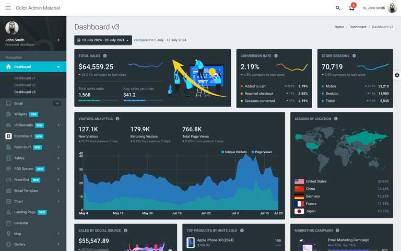Open theme settings gear on right edge

coord(397,75)
